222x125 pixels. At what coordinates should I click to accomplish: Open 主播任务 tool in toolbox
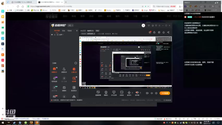pyautogui.click(x=74, y=70)
